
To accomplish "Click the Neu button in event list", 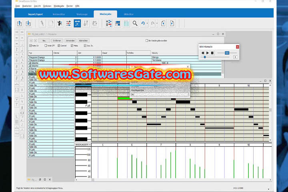I will (x=44, y=41).
